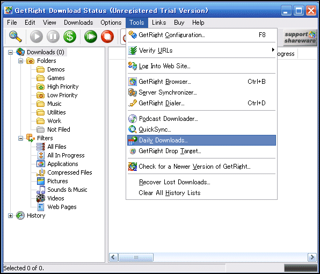Click the Not Filed gray folder icon
320x274 pixels.
tap(41, 129)
